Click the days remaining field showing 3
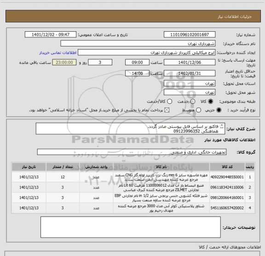The width and height of the screenshot is (265, 256). 100,63
